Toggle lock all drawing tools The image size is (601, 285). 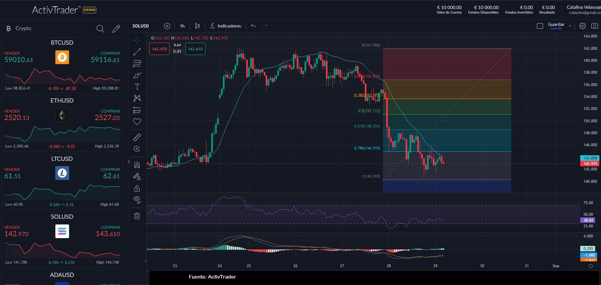(137, 188)
